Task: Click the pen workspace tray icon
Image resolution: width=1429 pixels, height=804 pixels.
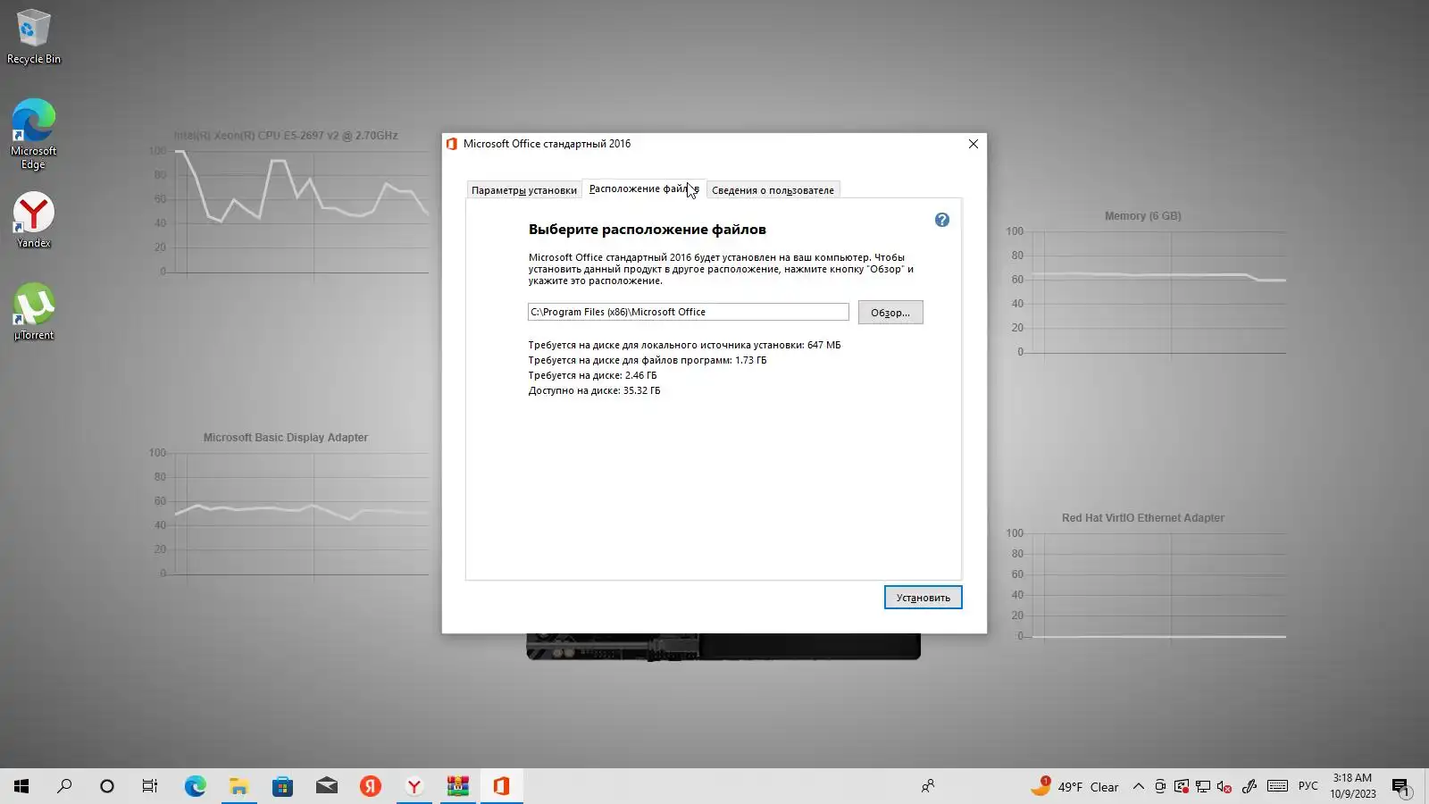Action: [1249, 786]
